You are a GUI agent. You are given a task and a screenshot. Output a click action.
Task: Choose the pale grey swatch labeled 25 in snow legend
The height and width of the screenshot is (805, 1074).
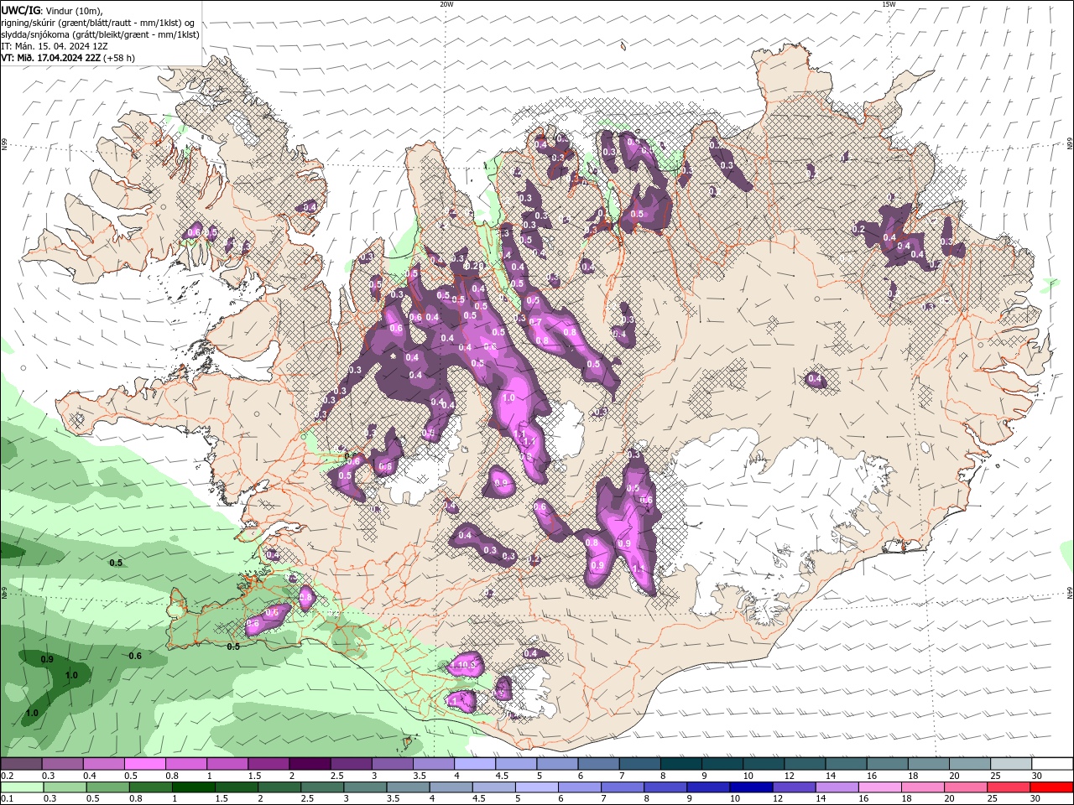pyautogui.click(x=1011, y=764)
